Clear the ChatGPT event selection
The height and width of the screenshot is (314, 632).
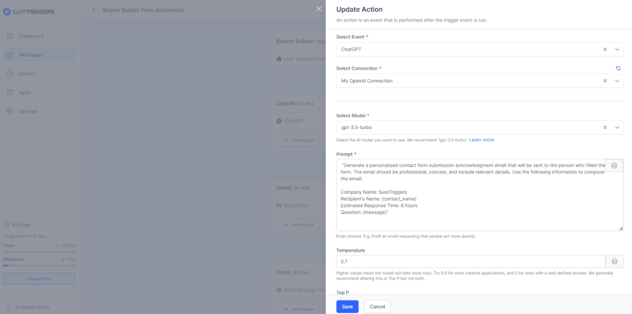pyautogui.click(x=605, y=49)
